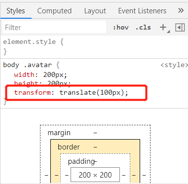
Task: Edit the border top dash value
Action: [95, 147]
